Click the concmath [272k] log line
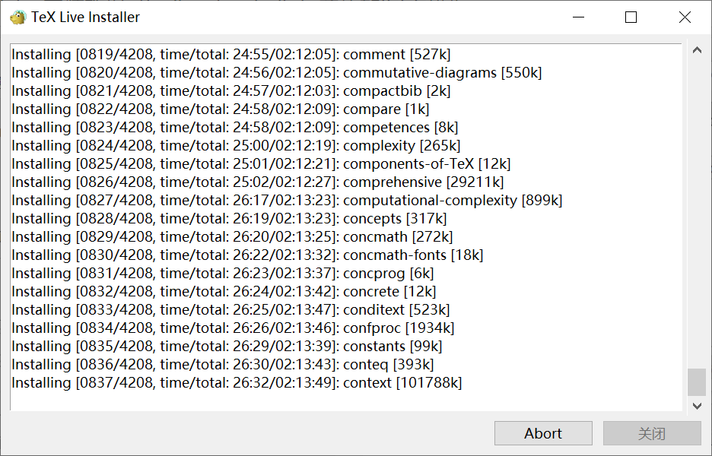712x456 pixels. pyautogui.click(x=232, y=236)
